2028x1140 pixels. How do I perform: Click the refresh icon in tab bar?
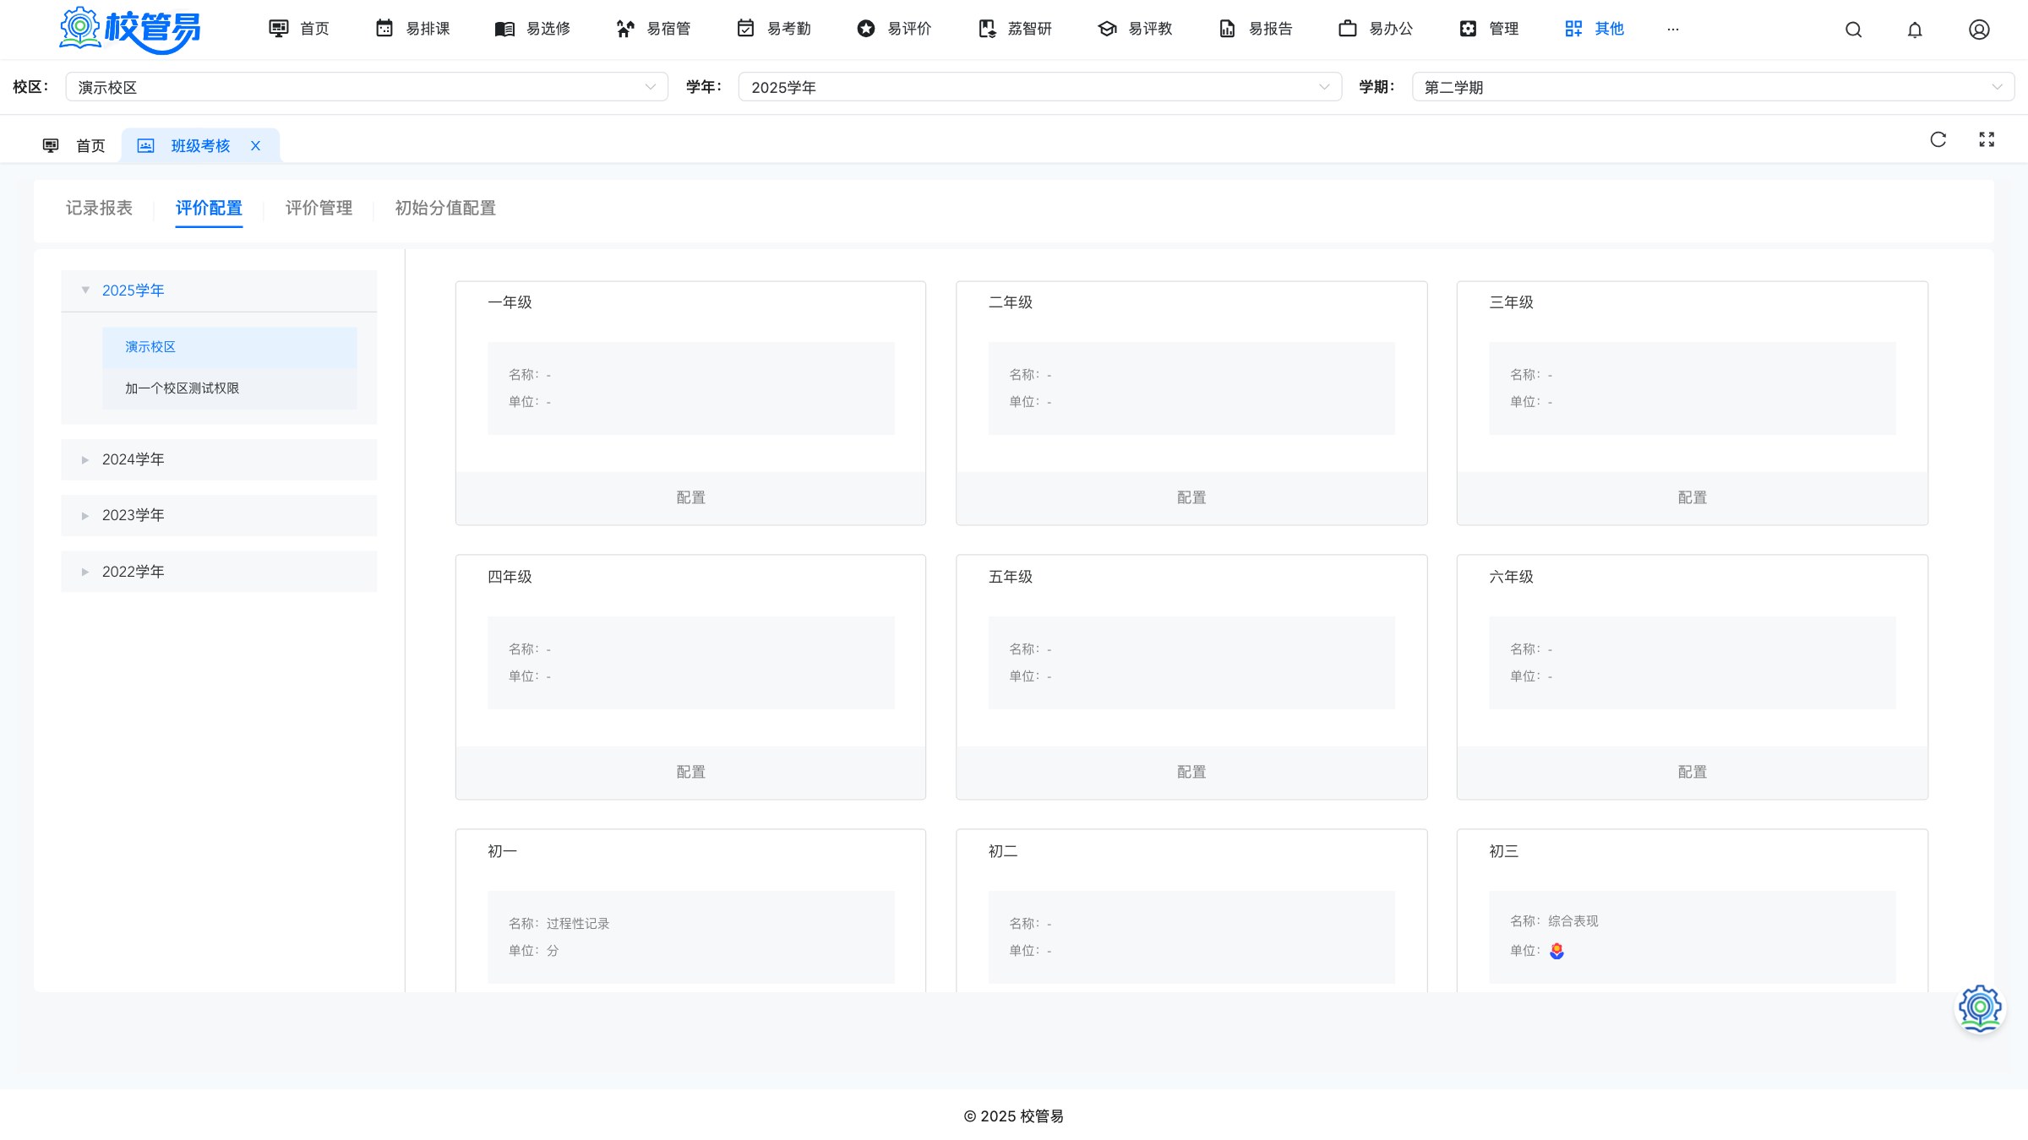click(1938, 139)
